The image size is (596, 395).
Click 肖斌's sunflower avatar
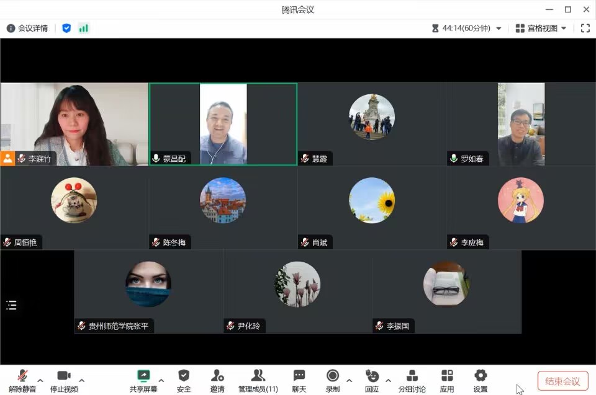(x=372, y=200)
